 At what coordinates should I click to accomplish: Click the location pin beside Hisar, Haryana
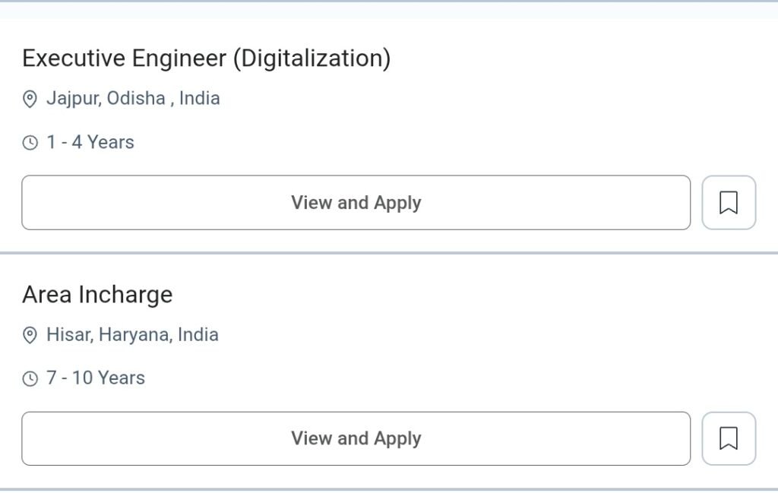[30, 335]
